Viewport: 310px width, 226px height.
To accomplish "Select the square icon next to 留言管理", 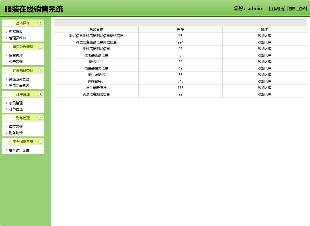I will pyautogui.click(x=6, y=56).
